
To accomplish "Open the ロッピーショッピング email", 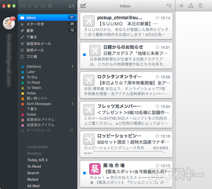I will coord(126,144).
